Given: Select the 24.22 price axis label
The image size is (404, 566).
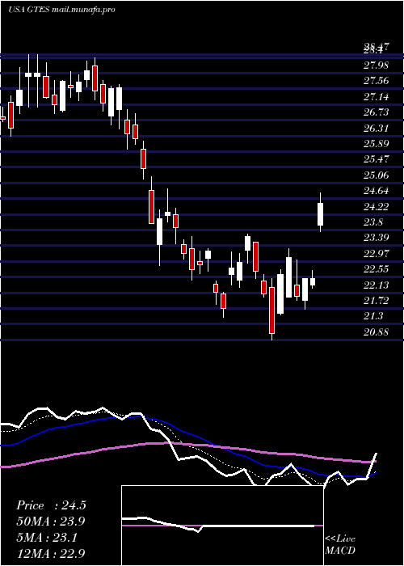Looking at the screenshot, I should (x=377, y=206).
